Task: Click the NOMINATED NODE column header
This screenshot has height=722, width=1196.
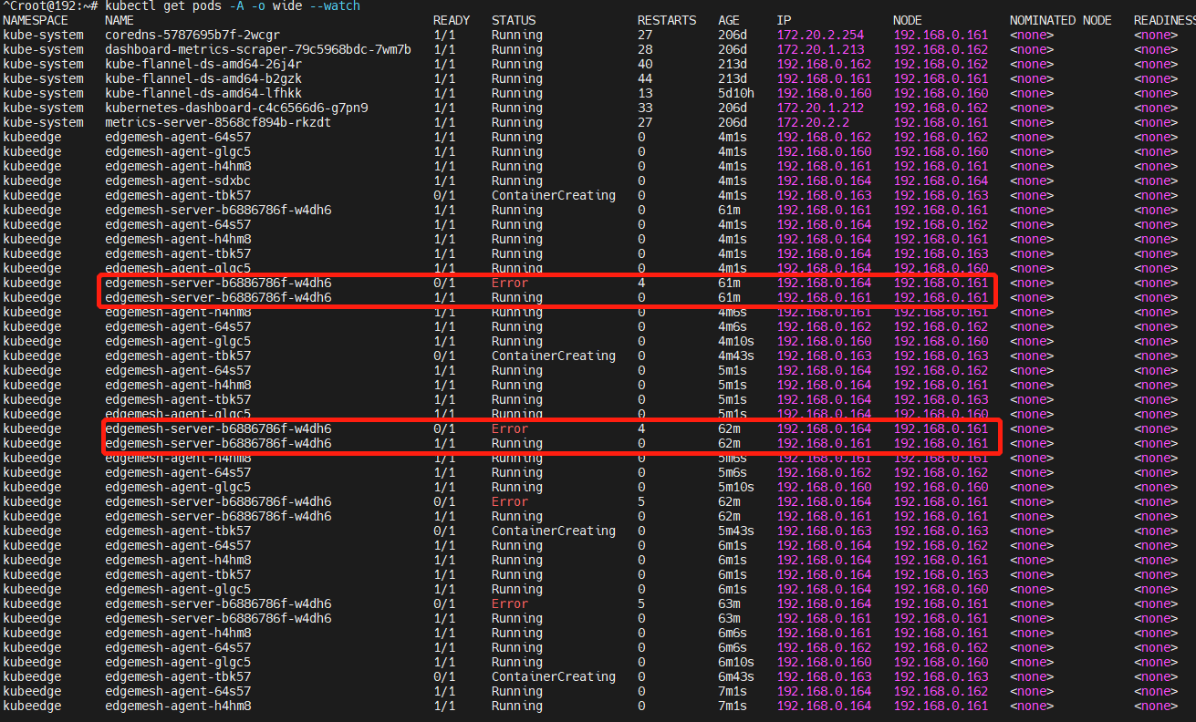Action: pyautogui.click(x=1060, y=20)
